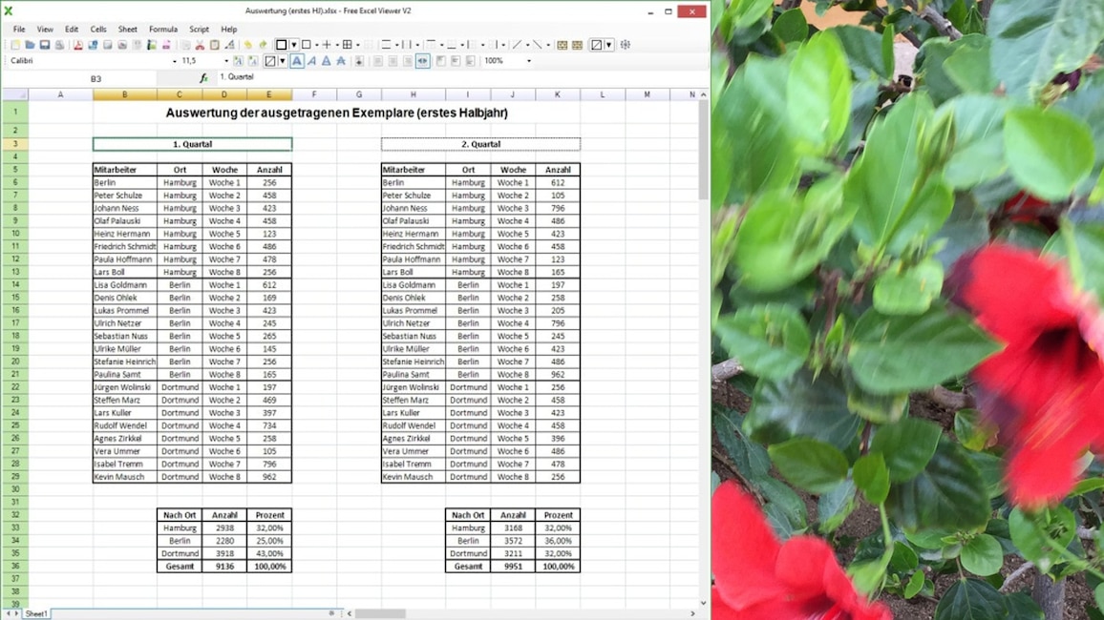Open the zoom level dropdown showing 100%
Viewport: 1104px width, 620px height.
pyautogui.click(x=528, y=60)
